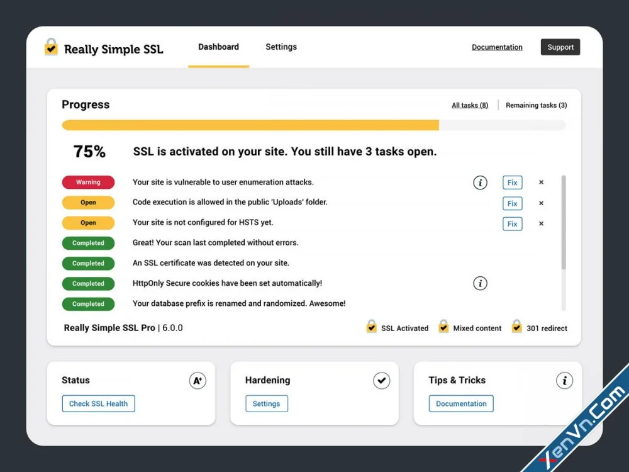Show All tasks (8)
The image size is (629, 472).
tap(470, 105)
